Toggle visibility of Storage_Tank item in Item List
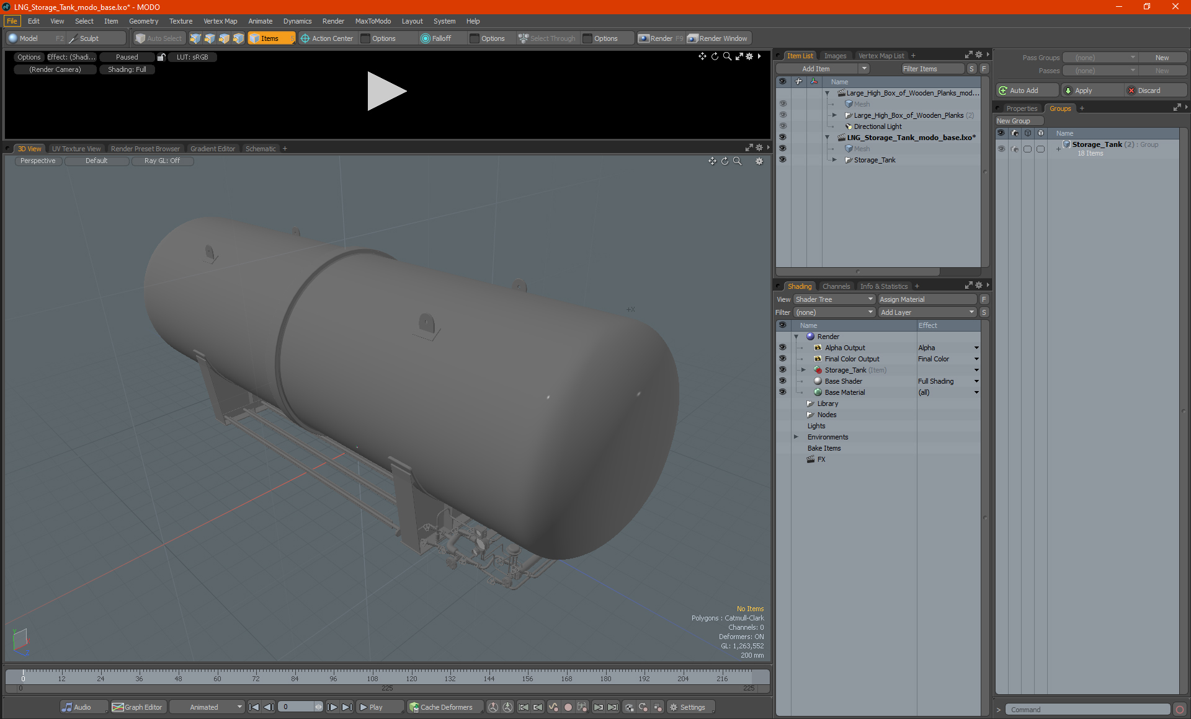 coord(783,159)
